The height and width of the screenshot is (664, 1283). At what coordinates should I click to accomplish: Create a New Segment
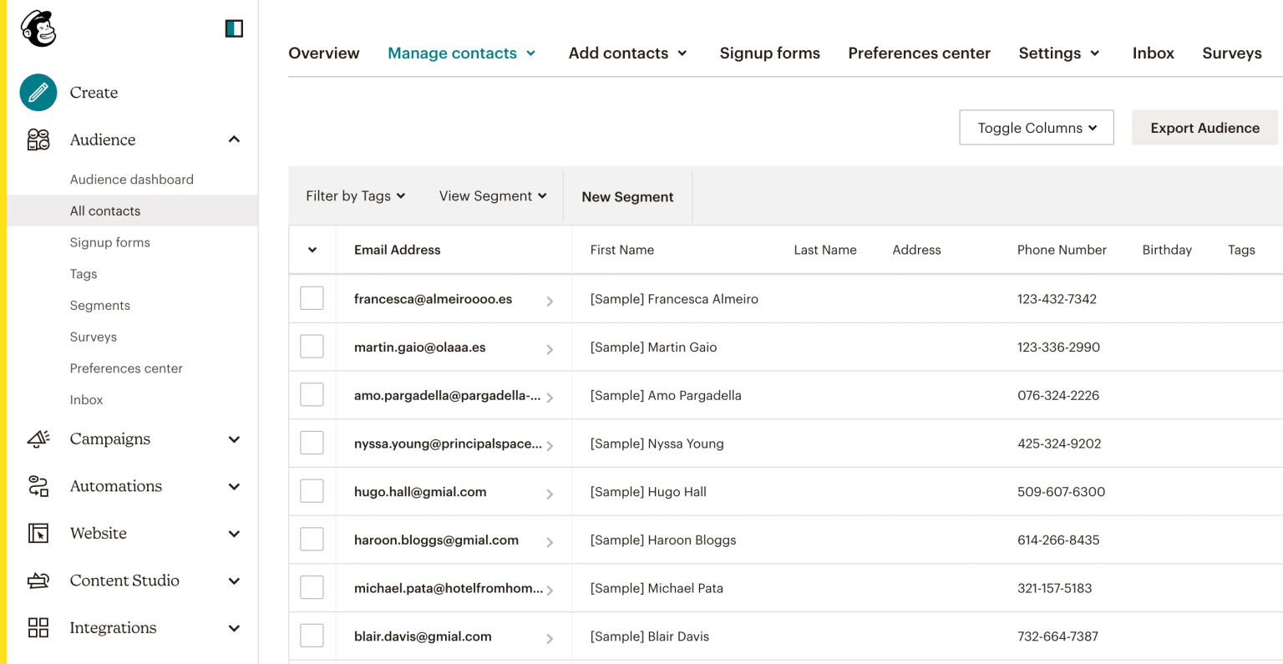click(x=627, y=196)
